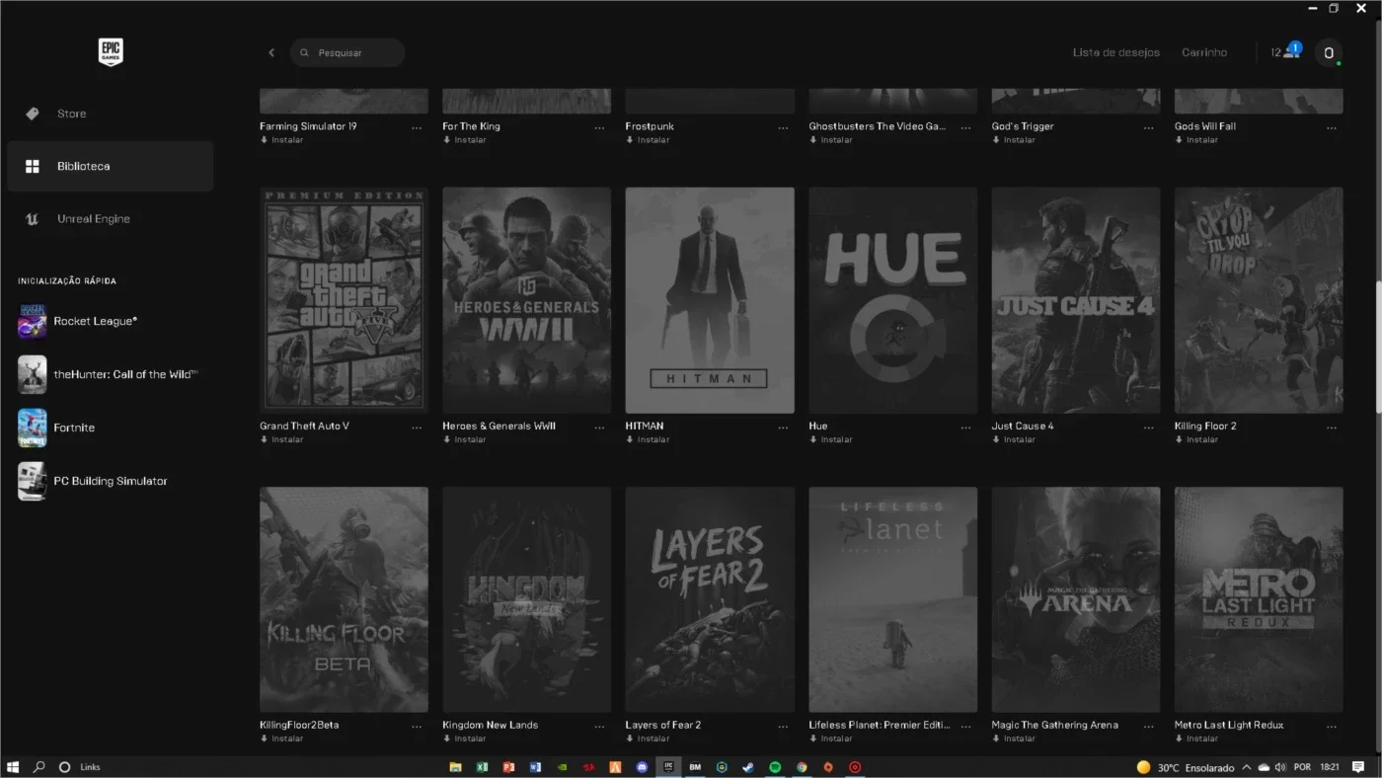The height and width of the screenshot is (778, 1382).
Task: Select the Just Cause 4 cover
Action: point(1076,300)
